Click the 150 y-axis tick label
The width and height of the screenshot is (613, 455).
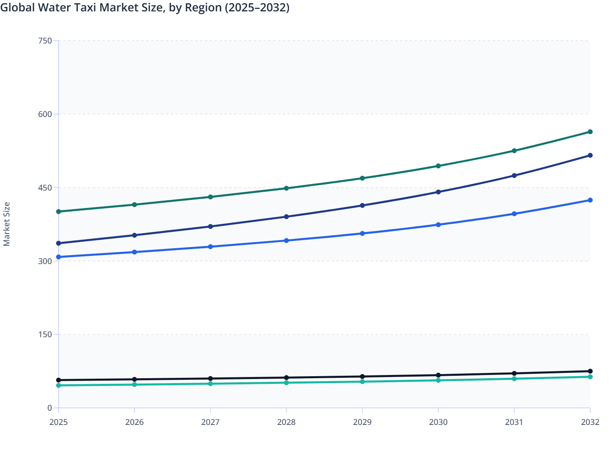click(45, 334)
